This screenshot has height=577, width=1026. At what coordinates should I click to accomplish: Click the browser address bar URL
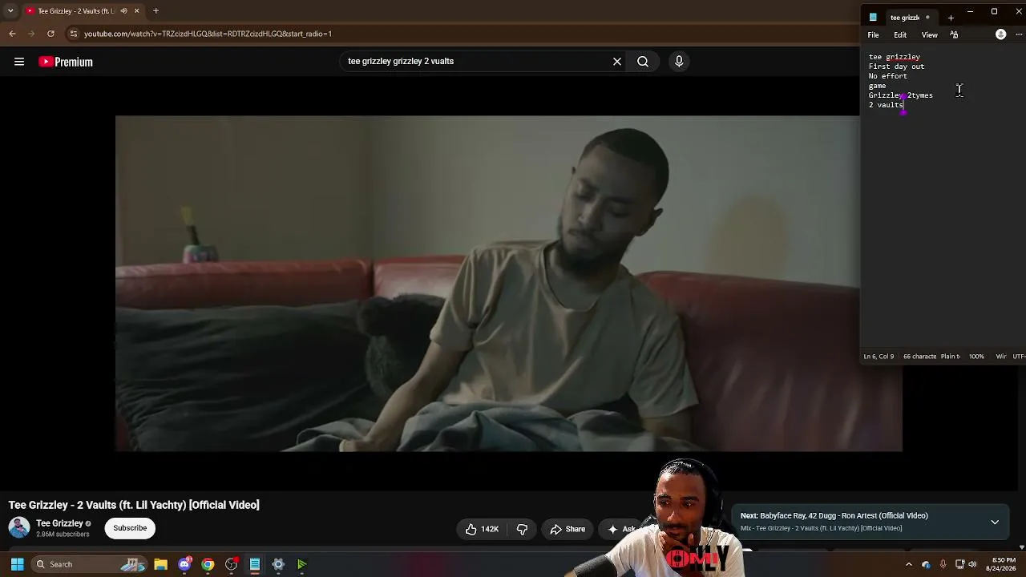pyautogui.click(x=208, y=34)
